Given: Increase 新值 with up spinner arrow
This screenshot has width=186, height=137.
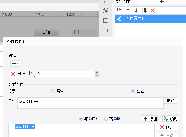Looking at the screenshot, I should 97,72.
